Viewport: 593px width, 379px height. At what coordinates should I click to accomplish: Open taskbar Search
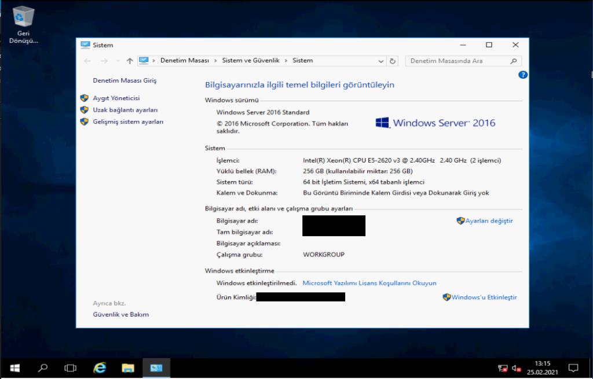point(43,368)
